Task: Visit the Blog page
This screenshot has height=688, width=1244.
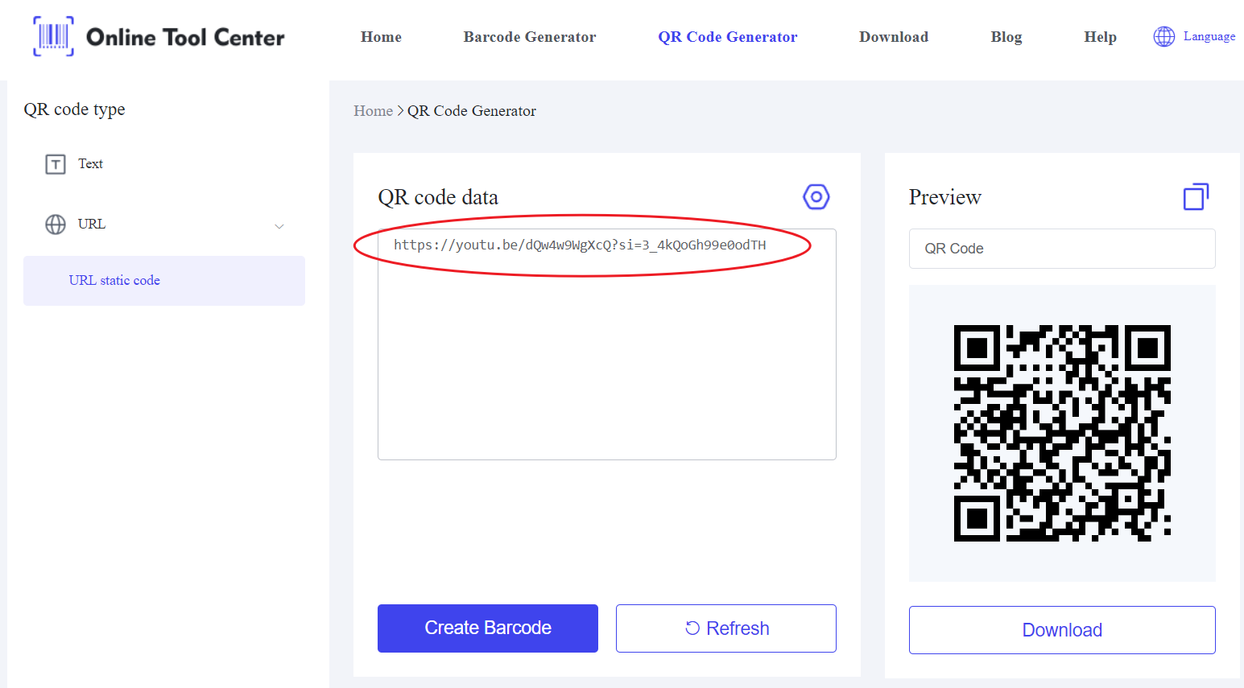Action: [1006, 37]
